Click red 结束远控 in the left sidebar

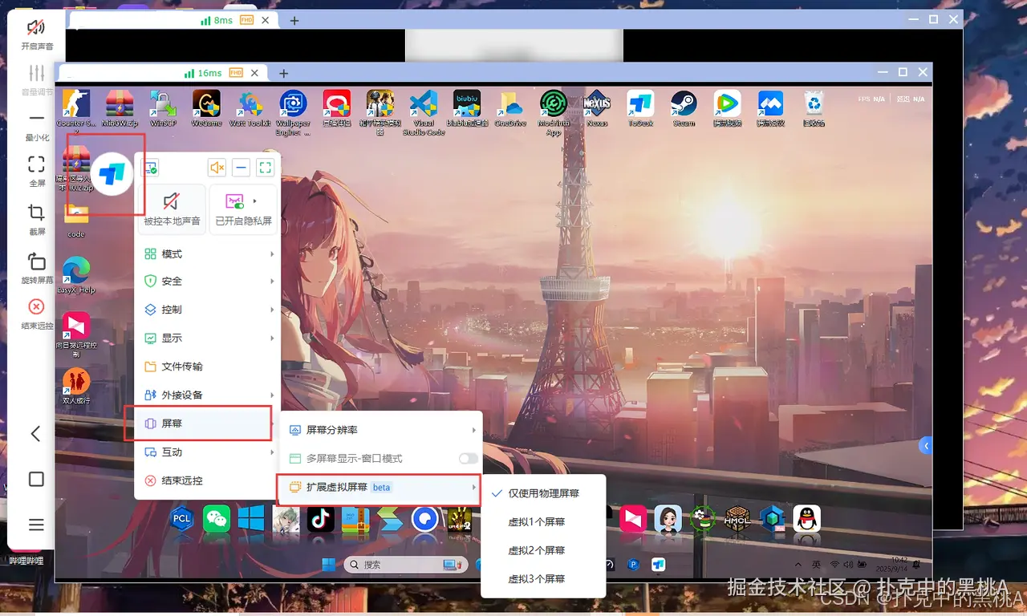coord(36,314)
